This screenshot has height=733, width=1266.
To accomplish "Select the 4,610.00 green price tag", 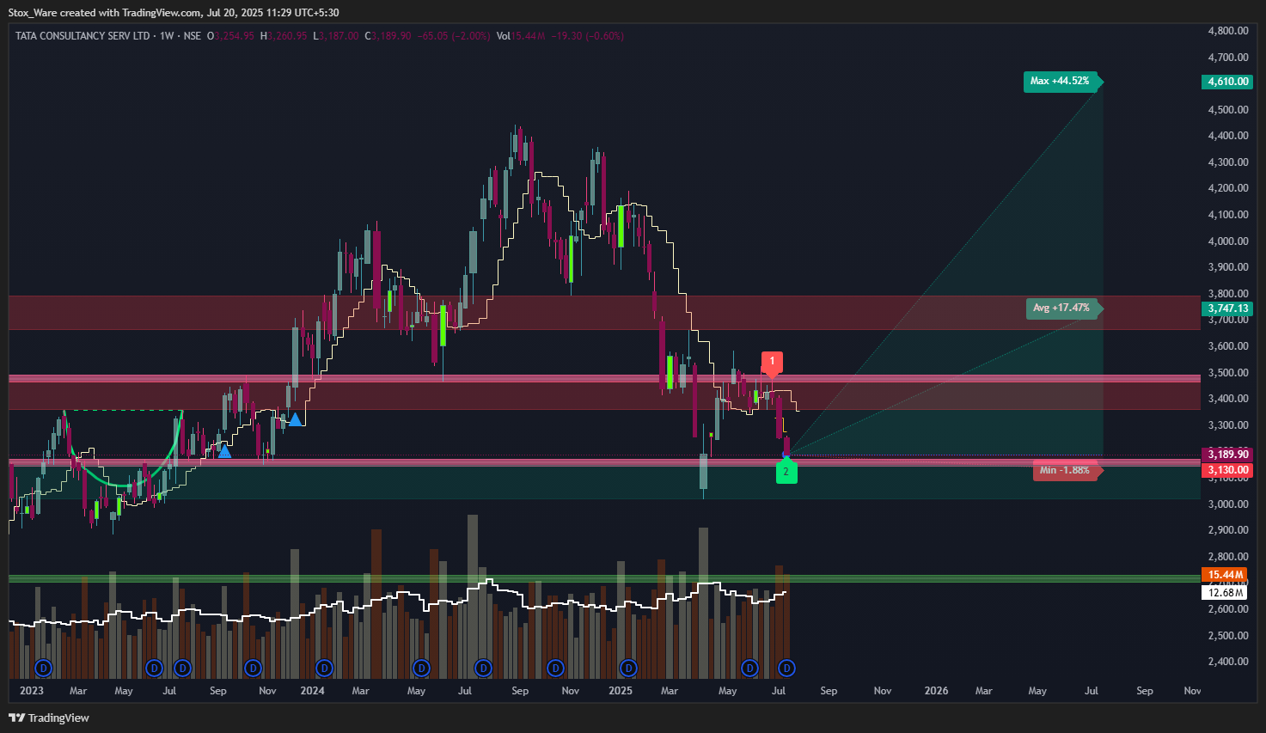I will tap(1227, 82).
